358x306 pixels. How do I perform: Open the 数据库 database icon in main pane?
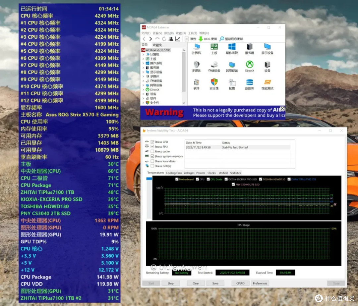click(250, 84)
